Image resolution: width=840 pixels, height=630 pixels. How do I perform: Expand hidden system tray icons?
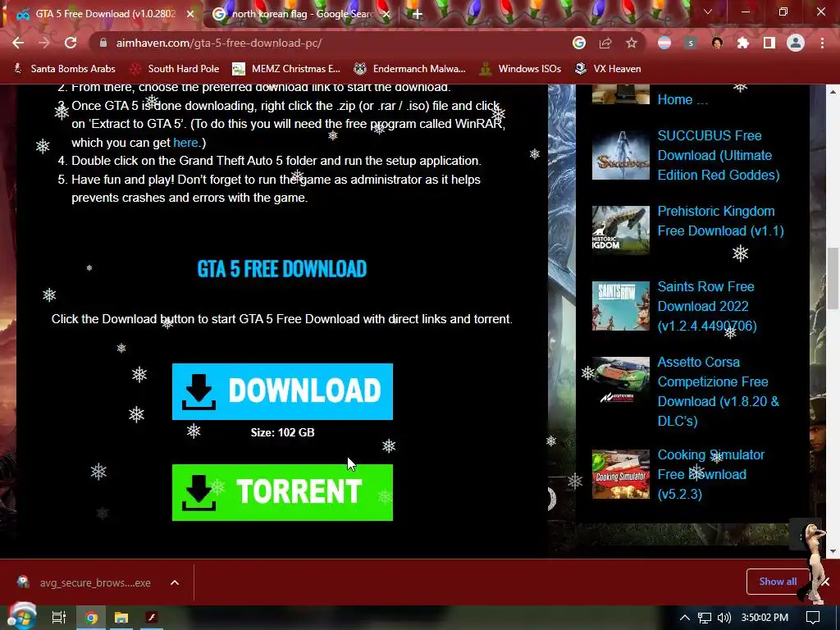[685, 618]
